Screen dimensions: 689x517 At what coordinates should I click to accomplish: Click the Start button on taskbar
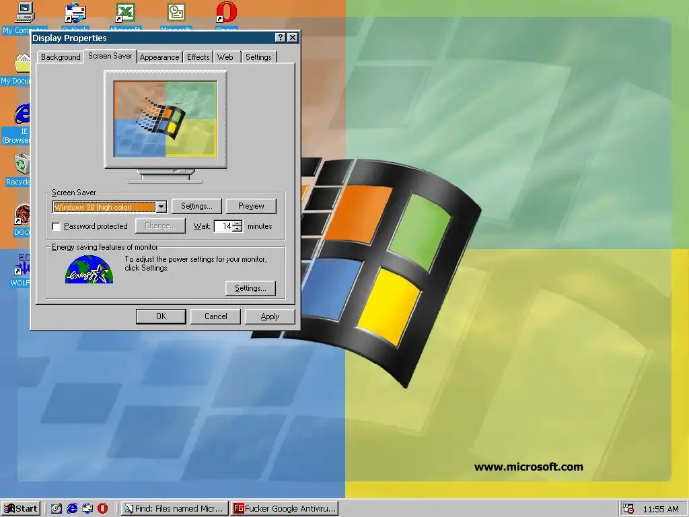[x=20, y=509]
